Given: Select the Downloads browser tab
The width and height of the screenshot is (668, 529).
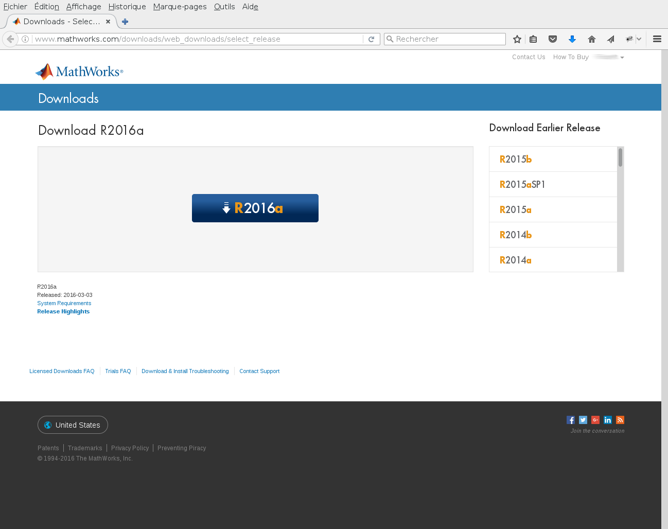Looking at the screenshot, I should tap(61, 22).
